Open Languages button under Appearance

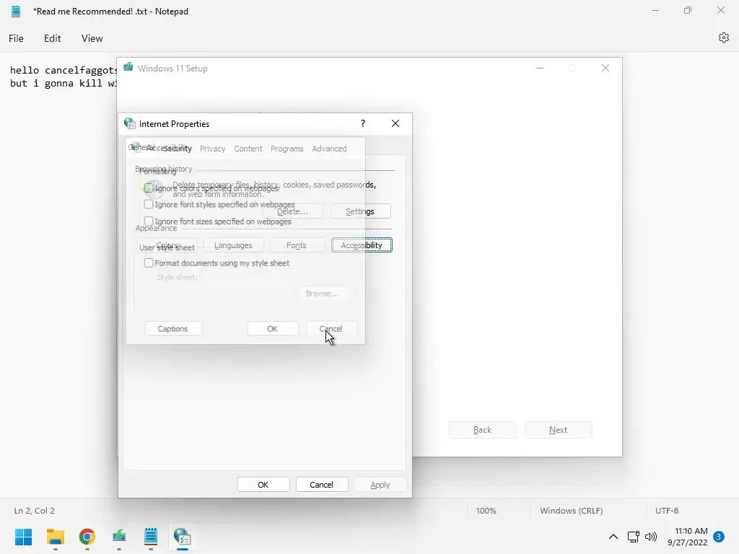[x=233, y=245]
